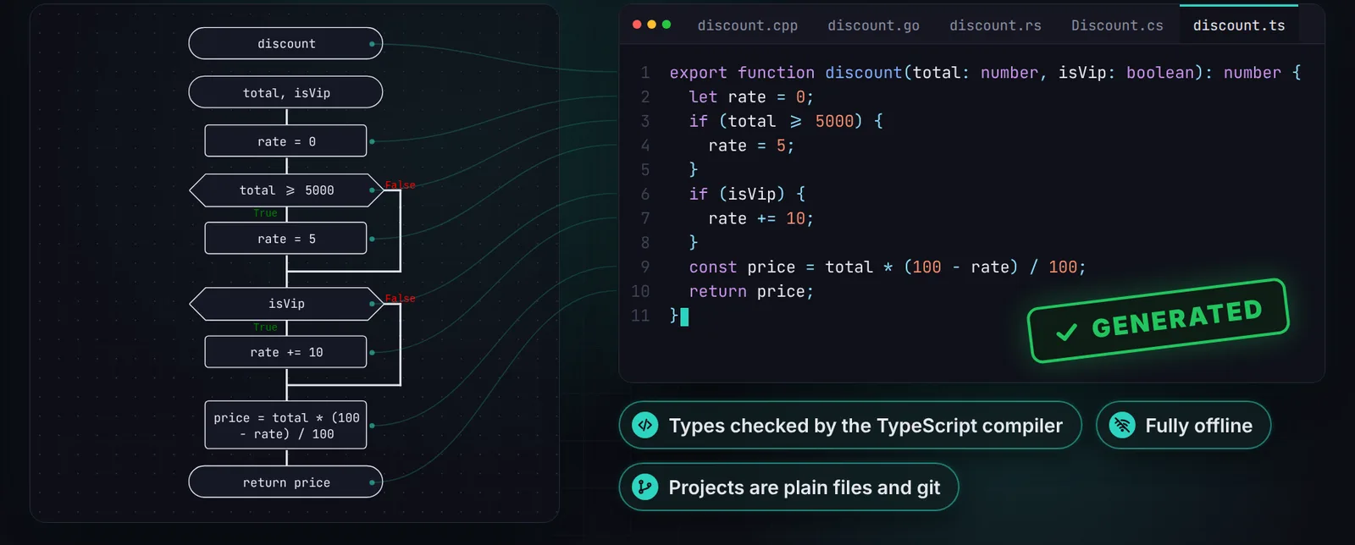Select the discount.ts tab
This screenshot has width=1355, height=545.
point(1239,25)
